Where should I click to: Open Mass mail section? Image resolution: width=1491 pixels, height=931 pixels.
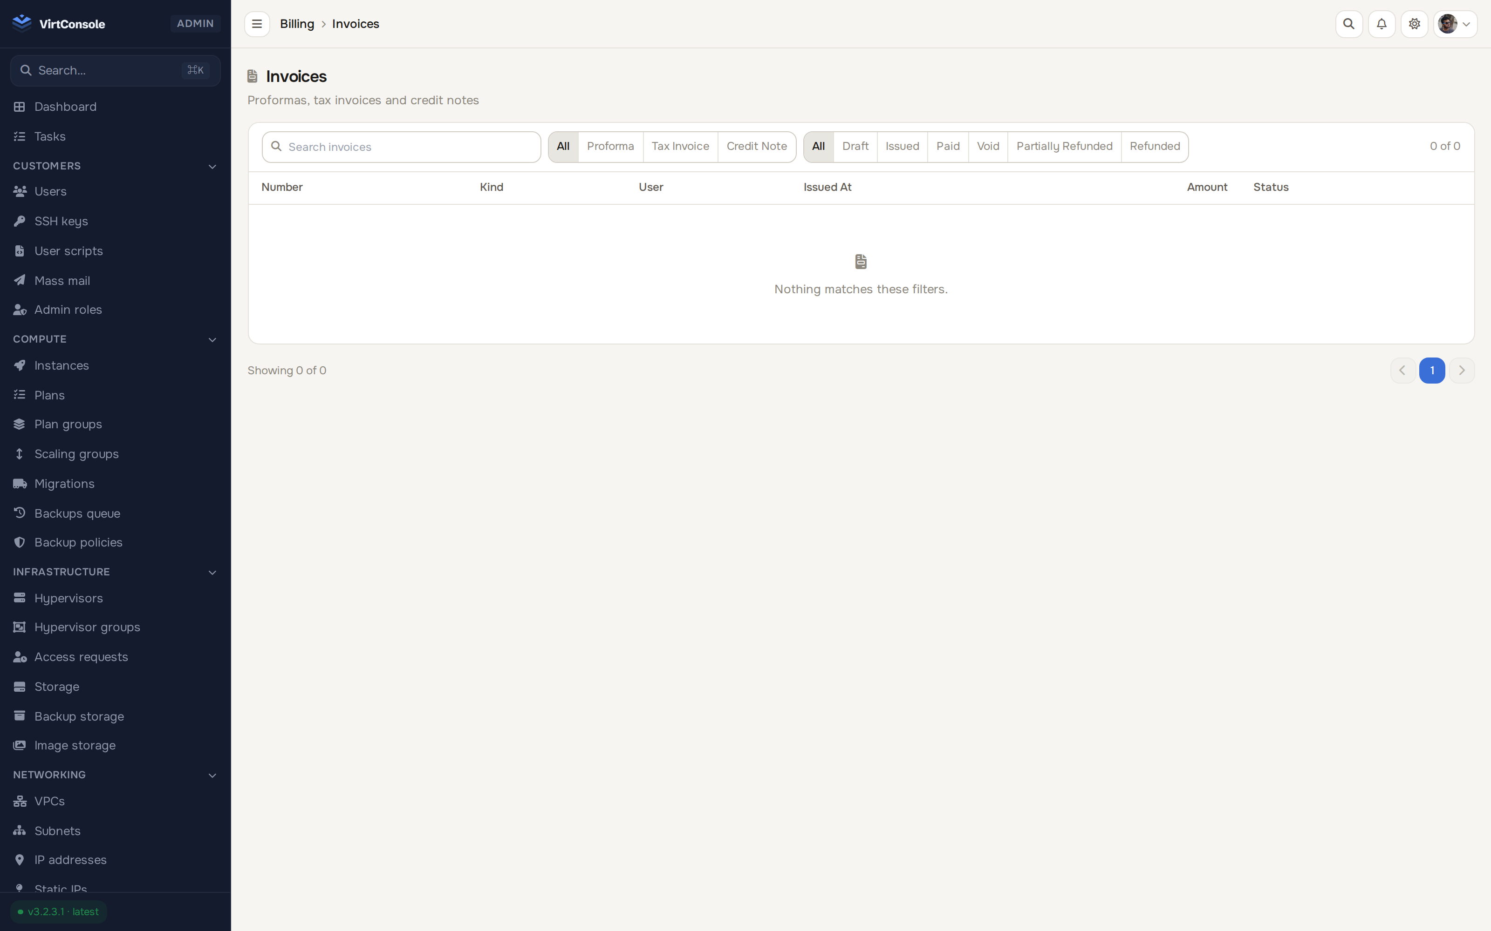[x=115, y=280]
